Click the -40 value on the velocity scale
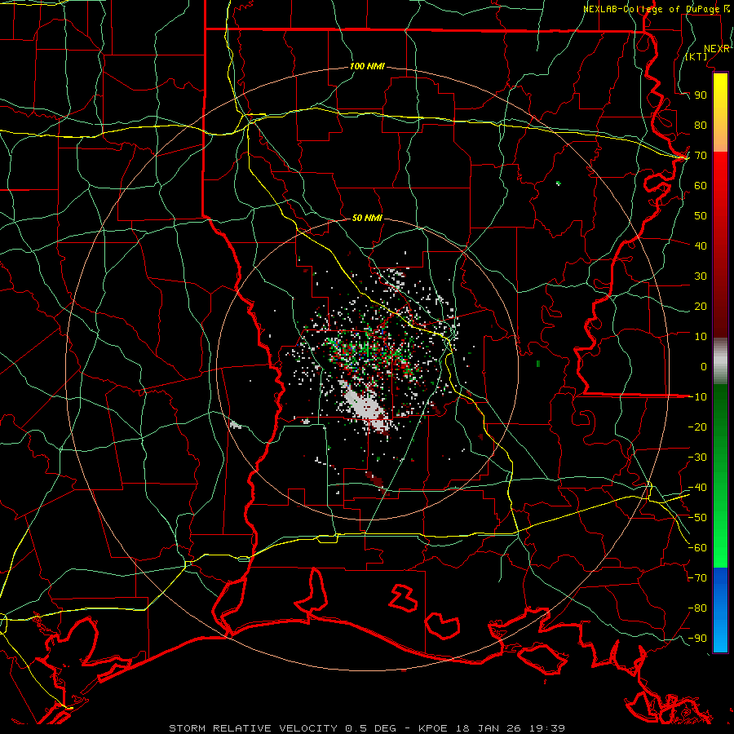This screenshot has width=734, height=734. [697, 488]
